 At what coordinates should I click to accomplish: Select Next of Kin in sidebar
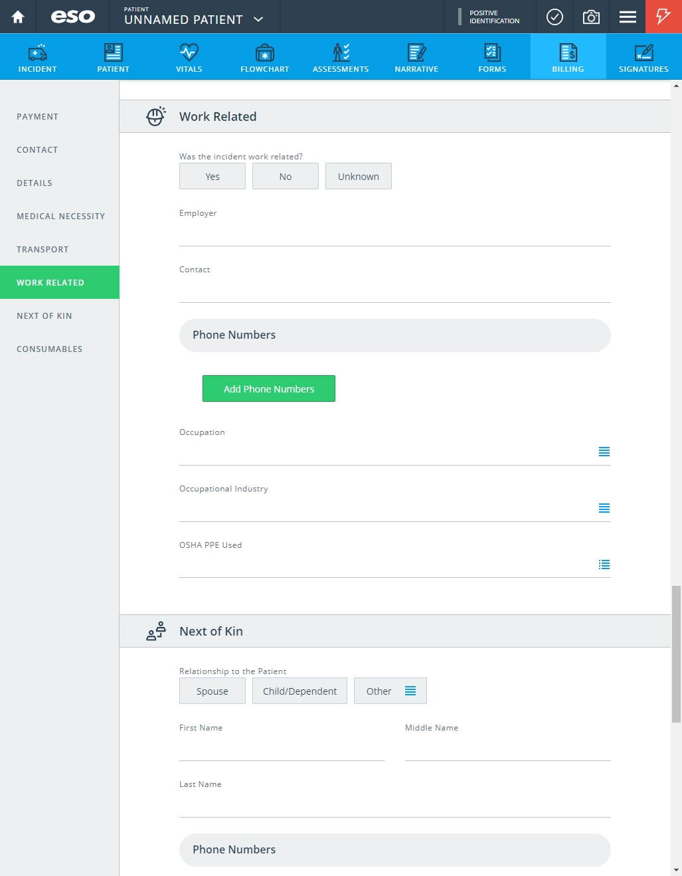click(44, 315)
